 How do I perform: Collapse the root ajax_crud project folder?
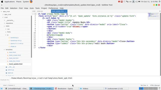tap(2, 11)
